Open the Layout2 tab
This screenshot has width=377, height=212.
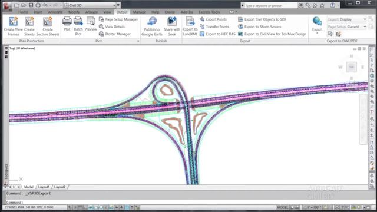pyautogui.click(x=60, y=187)
